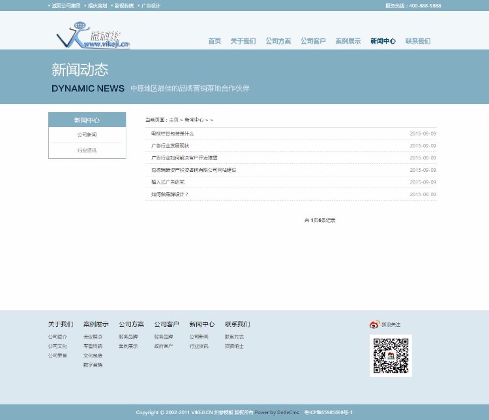Open 公司方案 in the top navigation bar
The width and height of the screenshot is (489, 420).
point(278,41)
